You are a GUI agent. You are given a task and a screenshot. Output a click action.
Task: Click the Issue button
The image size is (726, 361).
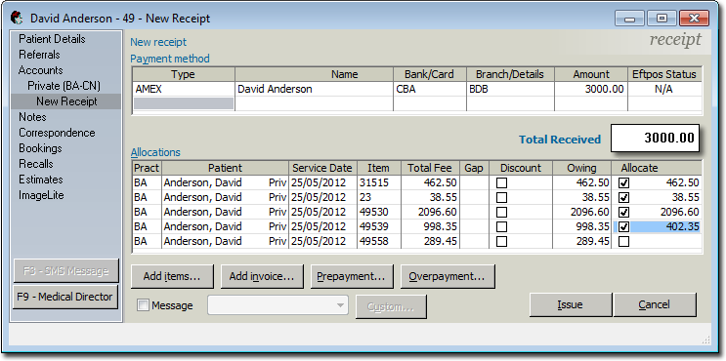coord(570,304)
